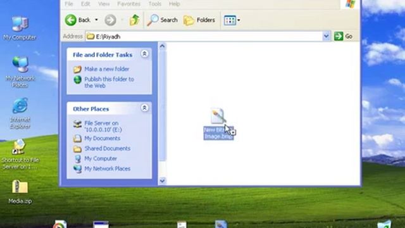Click the My Documents folder icon in sidebar
The height and width of the screenshot is (228, 405).
coord(77,139)
